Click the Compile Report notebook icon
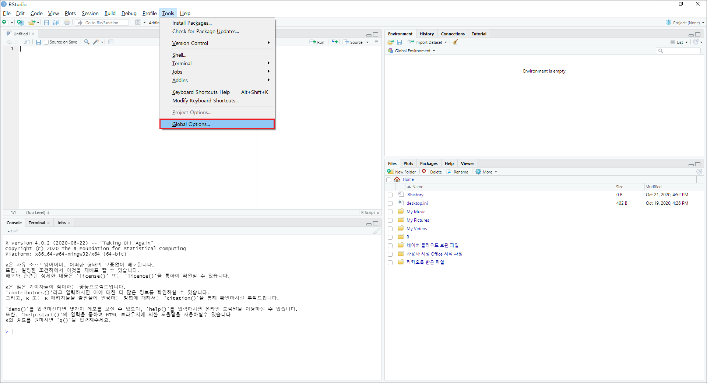This screenshot has height=383, width=707. tap(111, 42)
